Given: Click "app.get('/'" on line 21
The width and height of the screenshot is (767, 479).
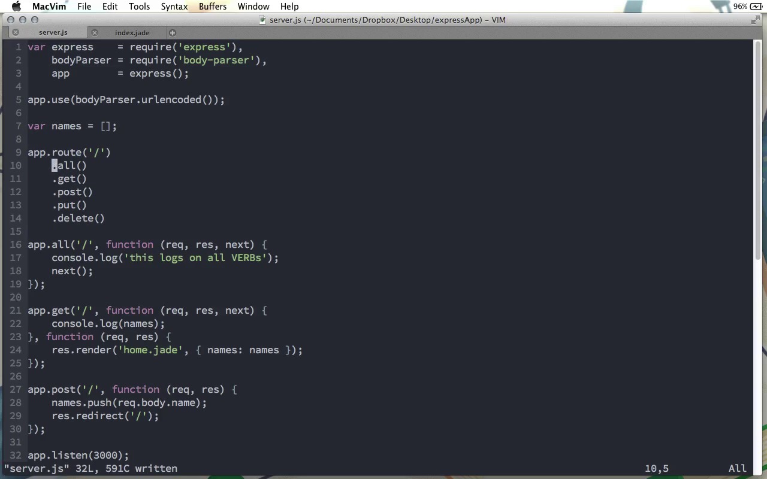Looking at the screenshot, I should click(61, 310).
